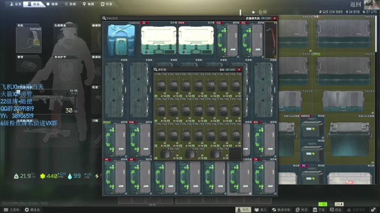
Task: Open the 总览 overview tab
Action: point(15,4)
